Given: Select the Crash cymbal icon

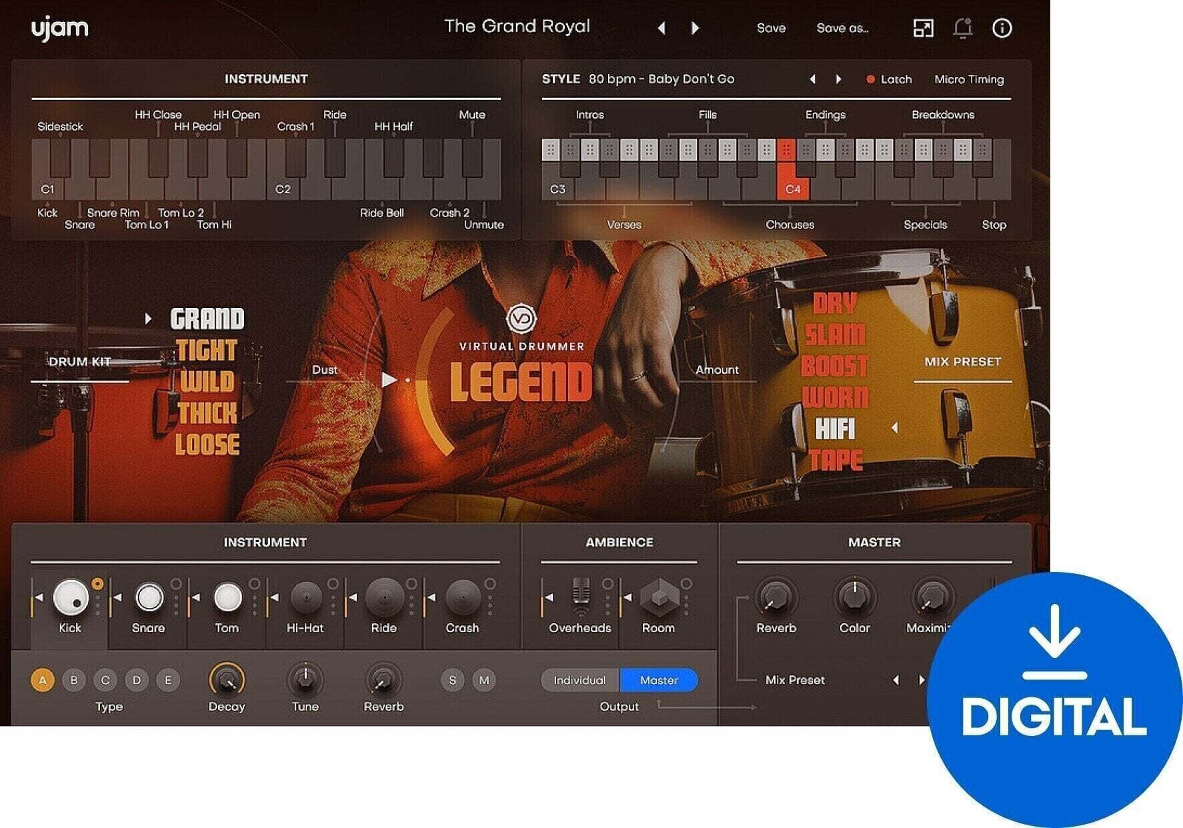Looking at the screenshot, I should pos(463,597).
